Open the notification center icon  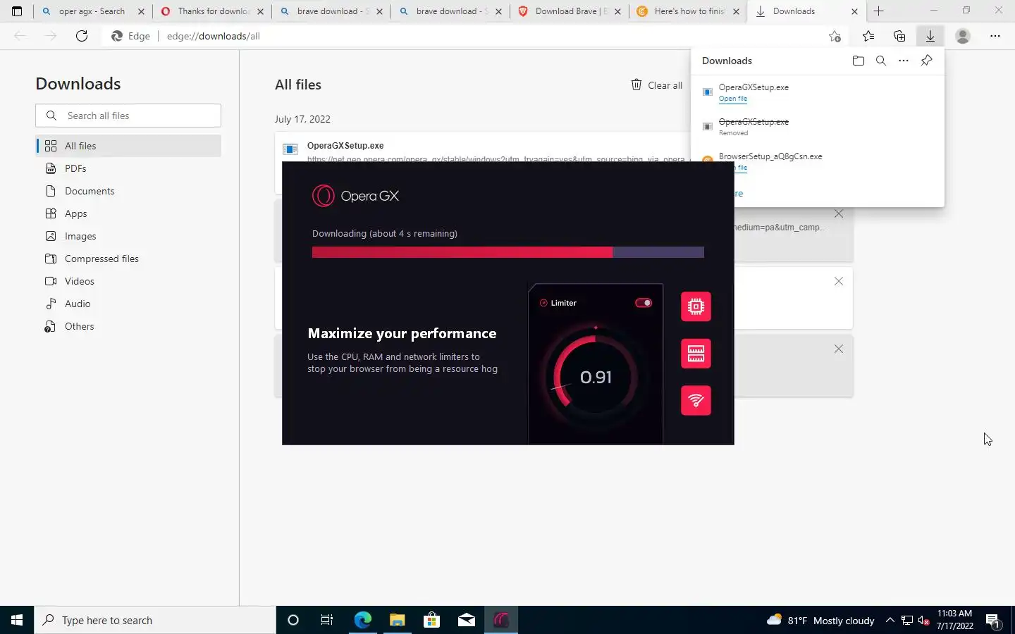pyautogui.click(x=993, y=621)
